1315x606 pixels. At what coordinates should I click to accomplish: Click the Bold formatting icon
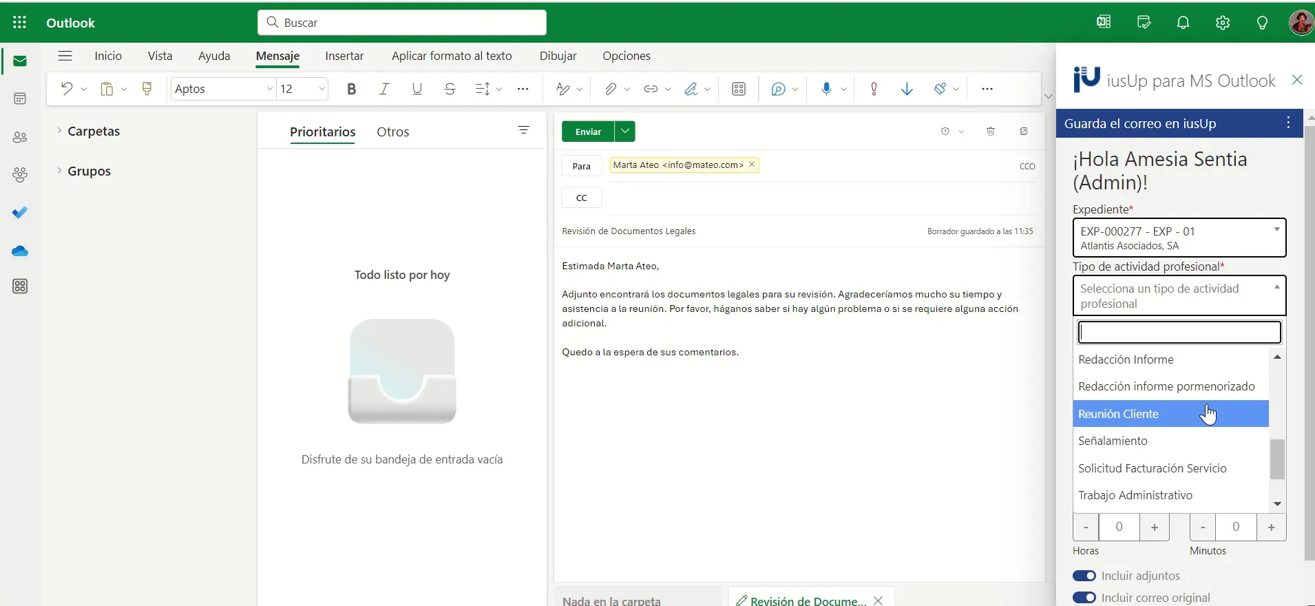[352, 89]
